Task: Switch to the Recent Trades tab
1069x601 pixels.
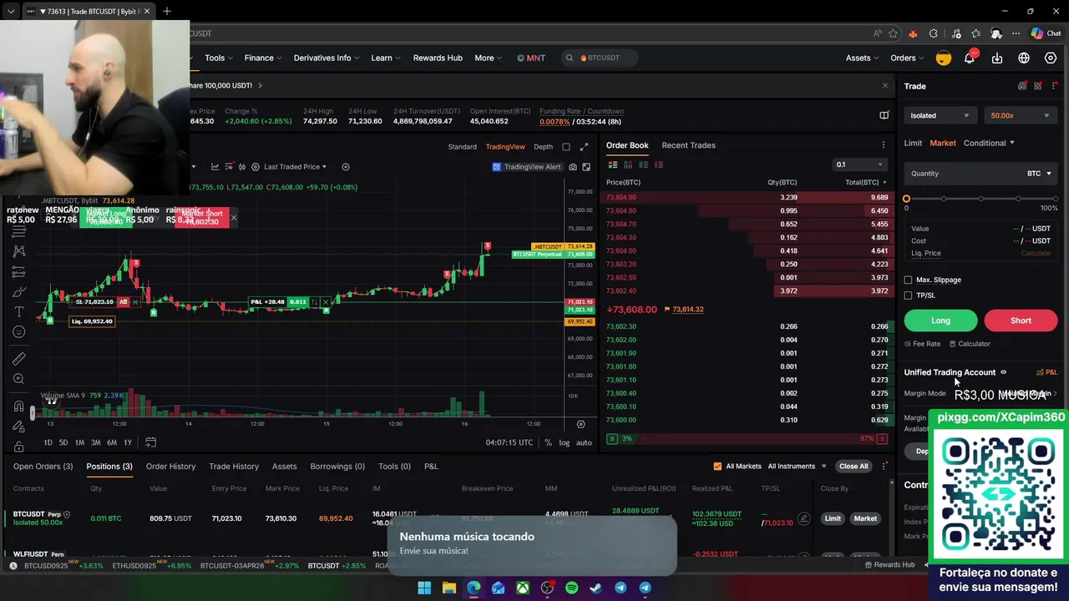Action: tap(688, 145)
